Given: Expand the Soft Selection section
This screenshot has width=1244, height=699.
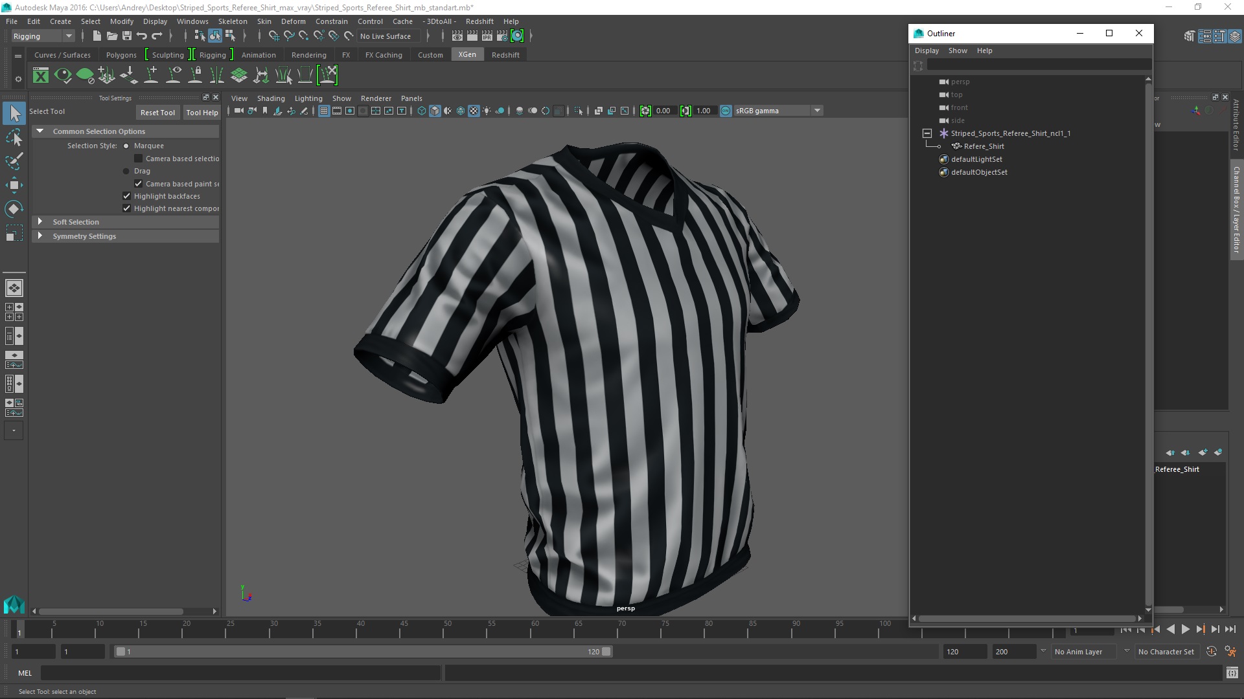Looking at the screenshot, I should tap(40, 222).
